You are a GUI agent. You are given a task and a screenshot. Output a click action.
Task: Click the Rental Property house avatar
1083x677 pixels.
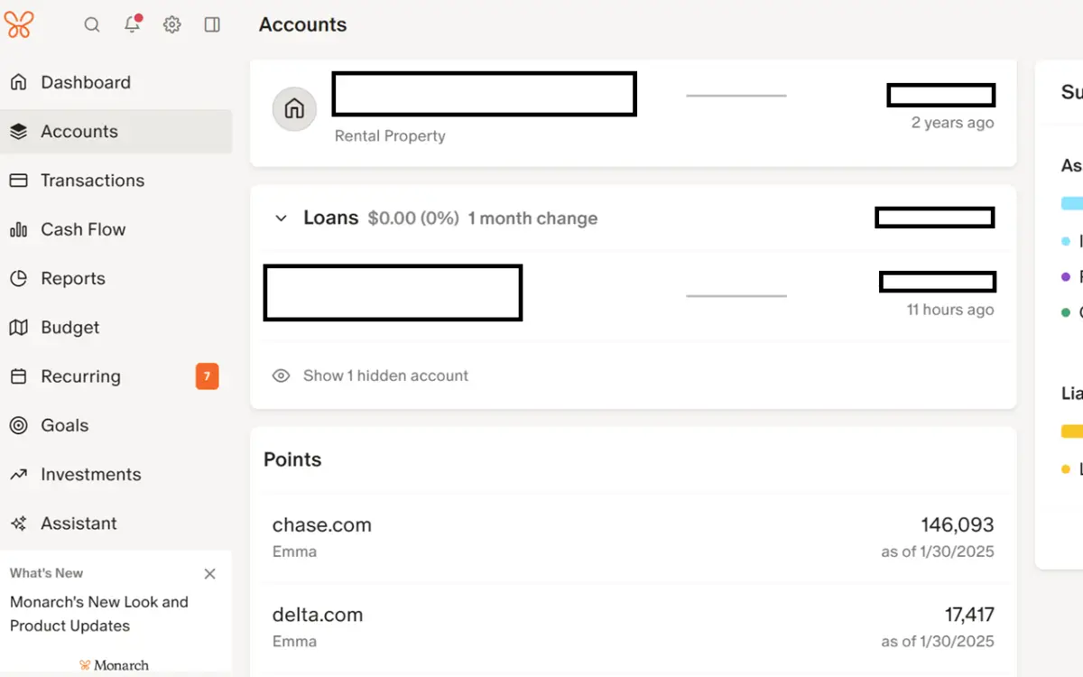click(x=294, y=108)
